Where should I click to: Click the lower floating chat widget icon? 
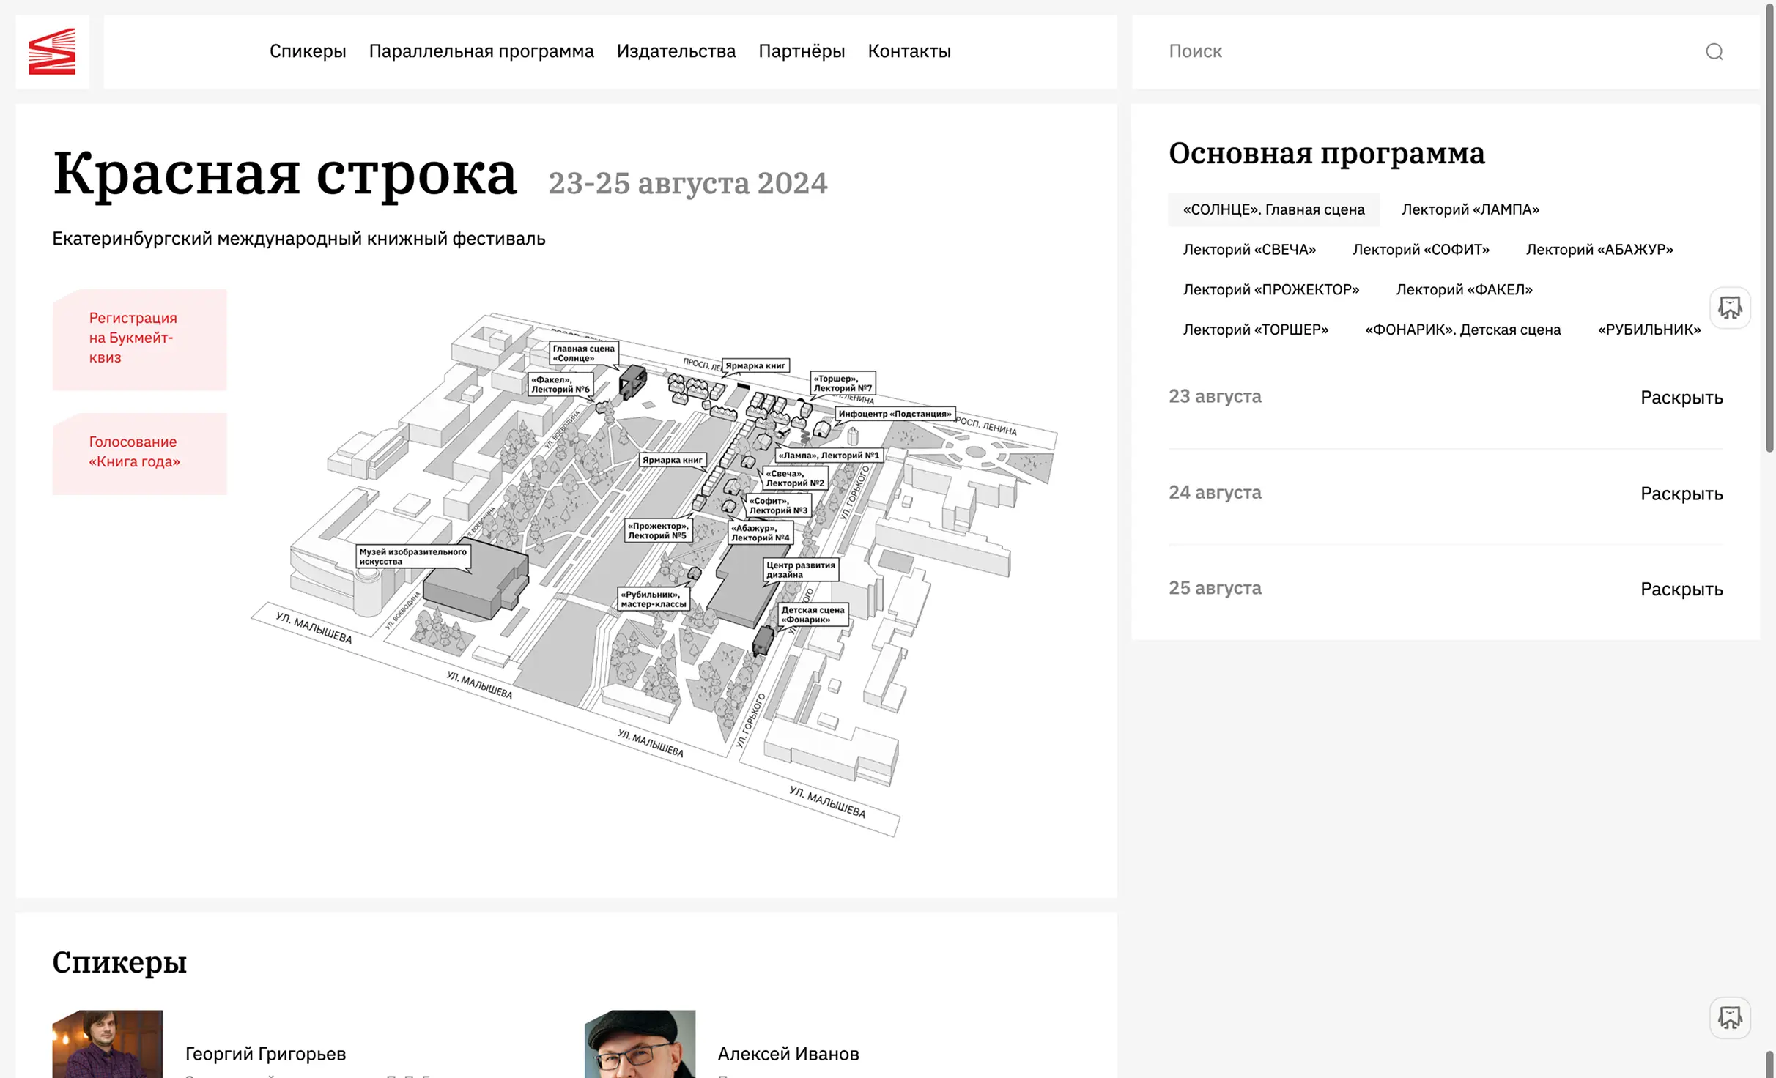(x=1730, y=1017)
